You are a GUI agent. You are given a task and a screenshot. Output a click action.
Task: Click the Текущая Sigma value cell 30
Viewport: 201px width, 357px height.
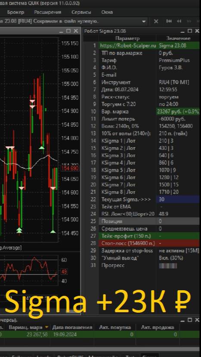(x=178, y=199)
